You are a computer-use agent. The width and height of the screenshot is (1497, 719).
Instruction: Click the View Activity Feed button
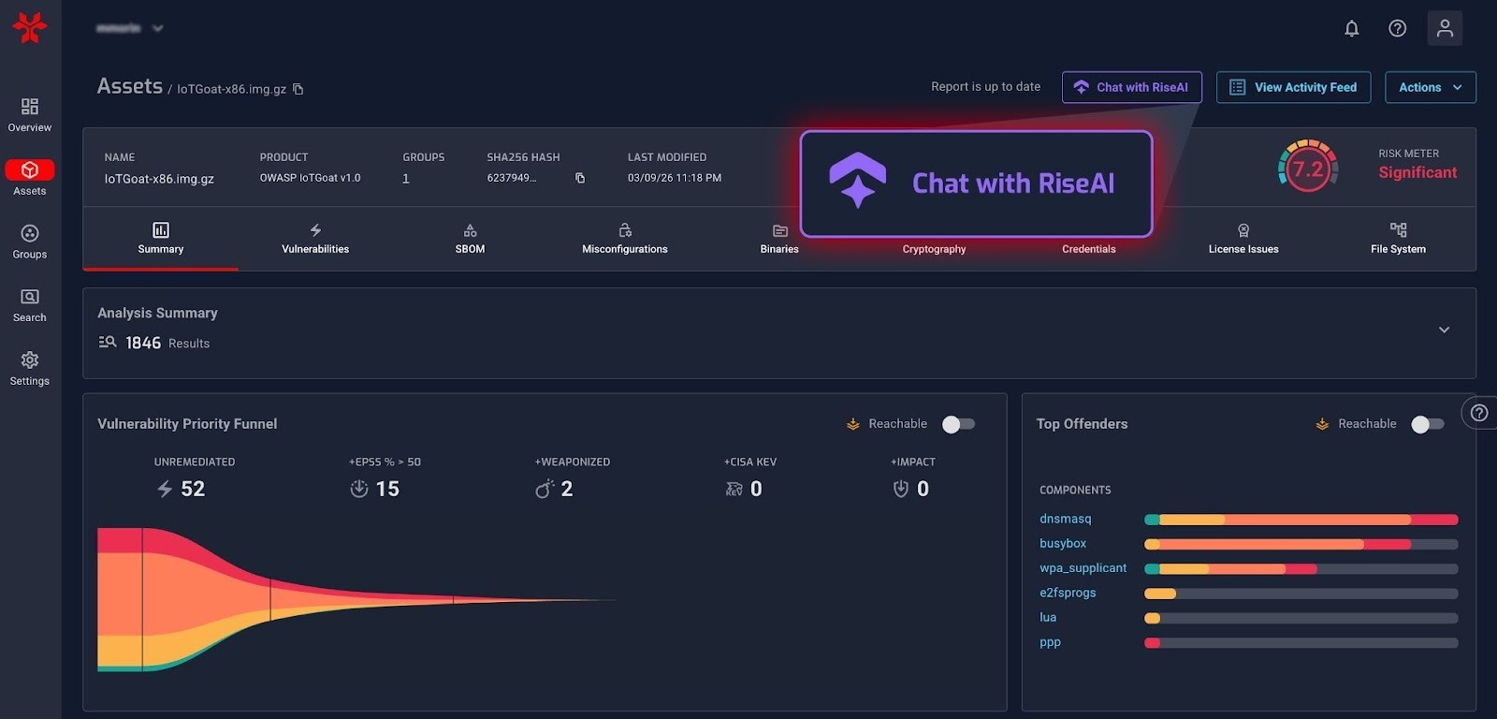click(x=1293, y=87)
